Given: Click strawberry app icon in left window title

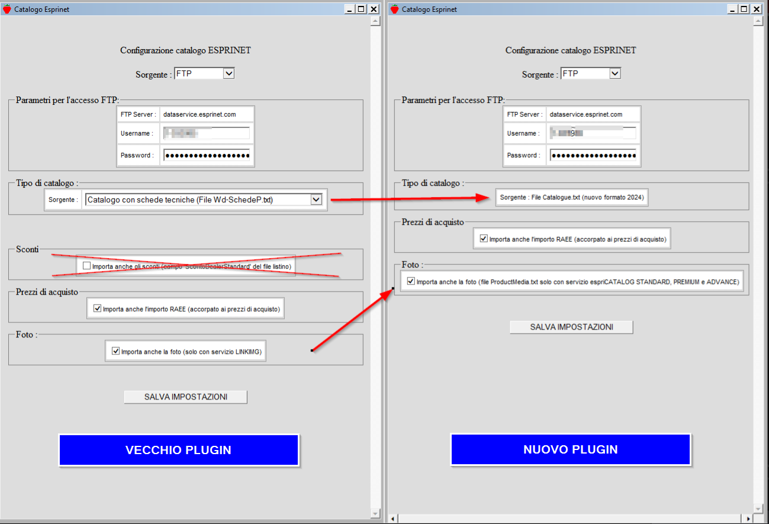Looking at the screenshot, I should (x=7, y=9).
